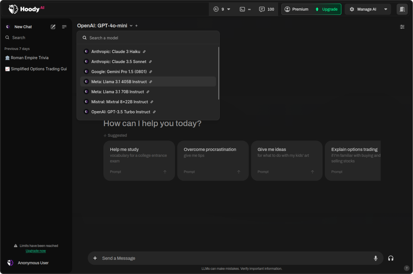Click the compose new chat pencil icon
Screen dimensions: 413x274
tap(53, 27)
